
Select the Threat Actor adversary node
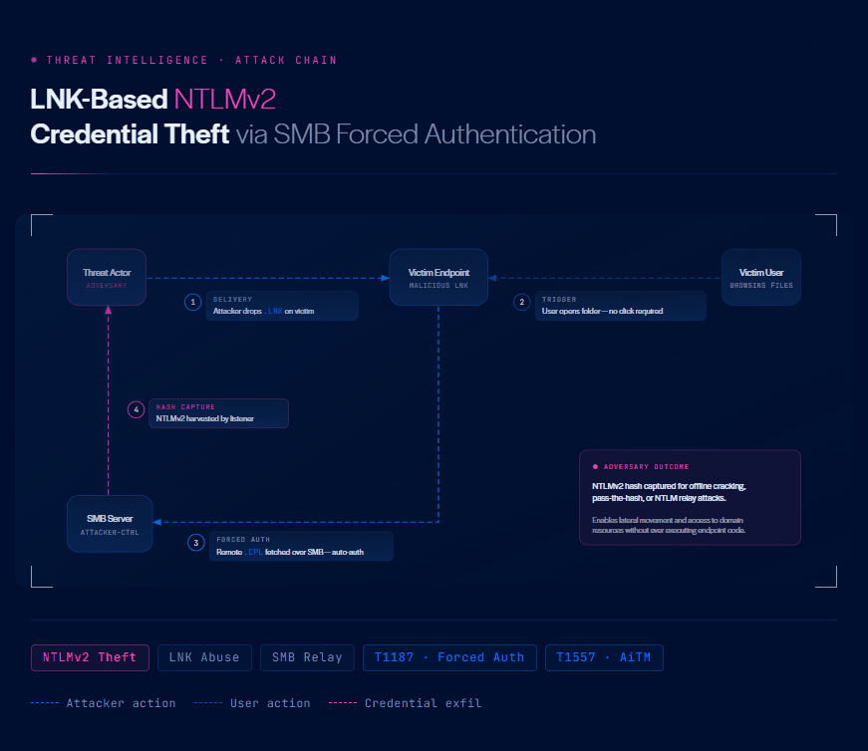[x=107, y=277]
